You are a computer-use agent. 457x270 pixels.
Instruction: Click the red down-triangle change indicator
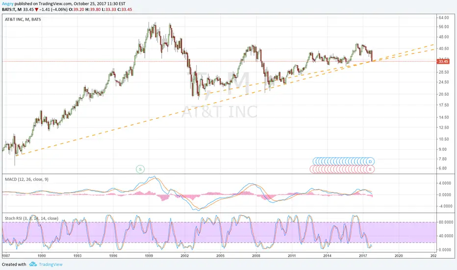pos(36,9)
